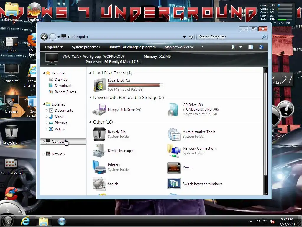Click the Local Disk usage bar
Image resolution: width=302 pixels, height=227 pixels.
136,85
